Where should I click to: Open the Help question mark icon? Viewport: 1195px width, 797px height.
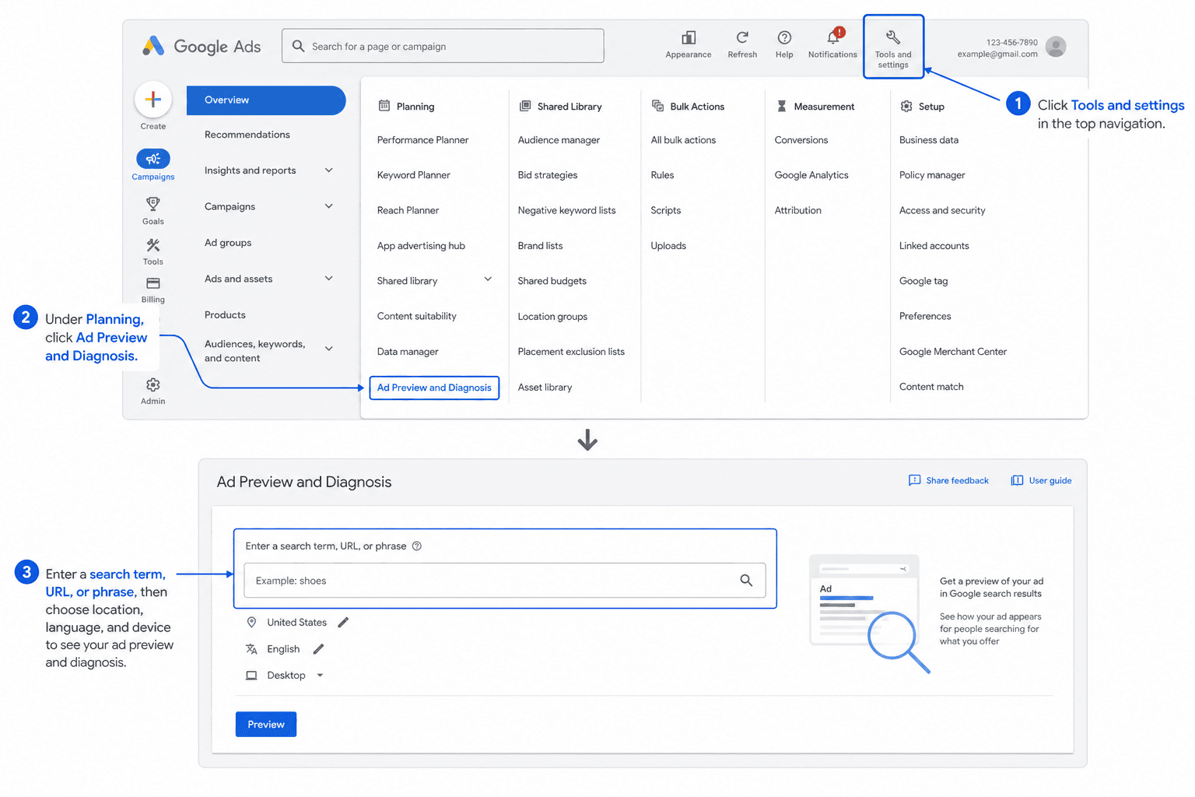pyautogui.click(x=784, y=37)
